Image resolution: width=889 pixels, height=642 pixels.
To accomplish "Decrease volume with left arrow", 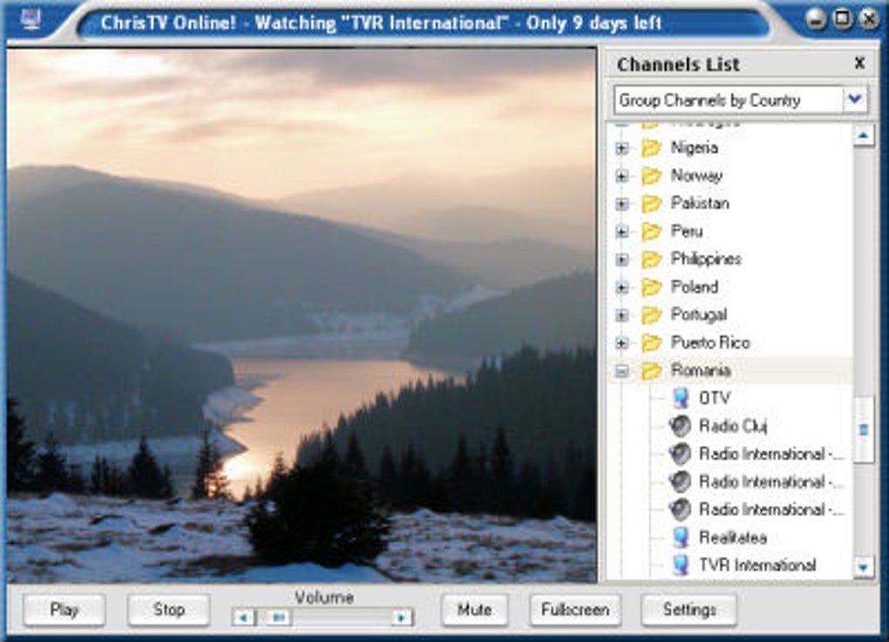I will pyautogui.click(x=244, y=617).
